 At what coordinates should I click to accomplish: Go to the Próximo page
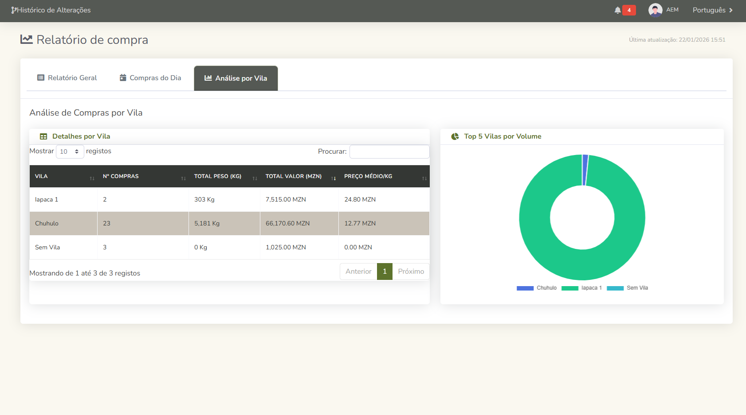point(411,271)
